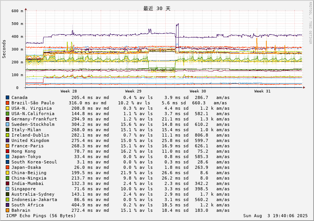Click the South Korea-Seoul legend color swatch

pos(7,162)
